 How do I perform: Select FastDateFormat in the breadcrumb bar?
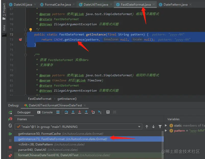(40, 99)
